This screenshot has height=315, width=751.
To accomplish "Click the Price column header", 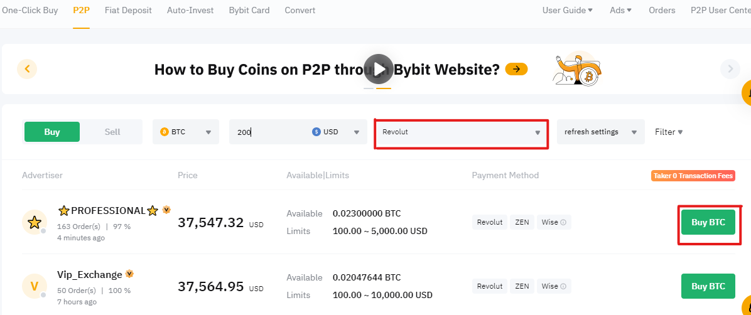I will (187, 175).
